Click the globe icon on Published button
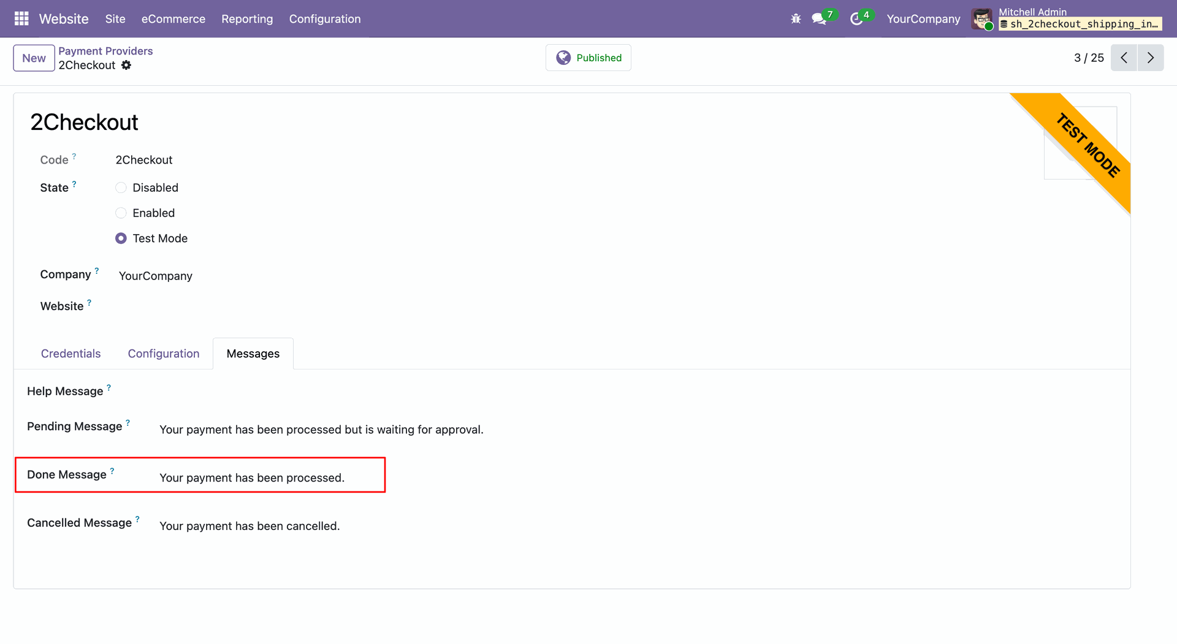 tap(563, 58)
